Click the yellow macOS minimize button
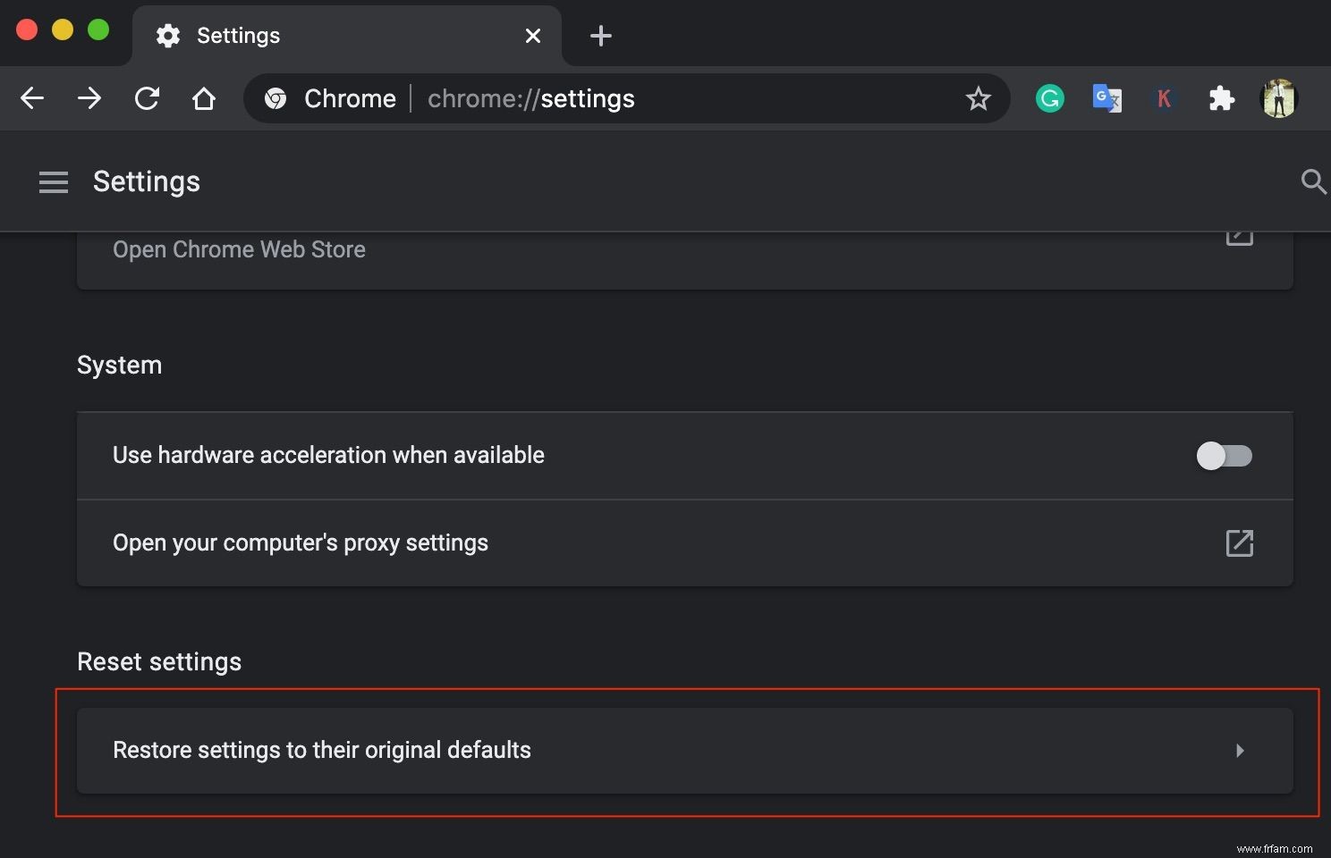This screenshot has height=858, width=1331. [63, 29]
